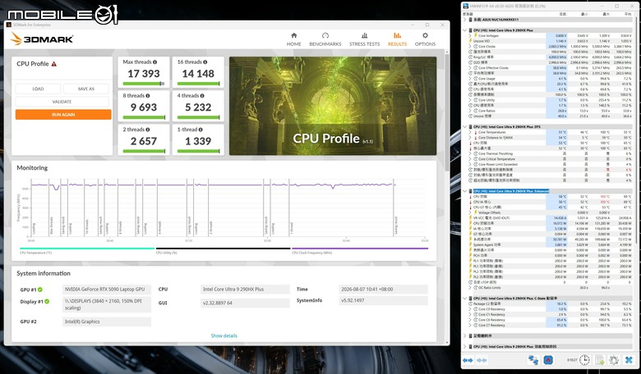Click the red-blue icon in HWiNFO toolbar
This screenshot has height=374, width=641.
[x=548, y=360]
